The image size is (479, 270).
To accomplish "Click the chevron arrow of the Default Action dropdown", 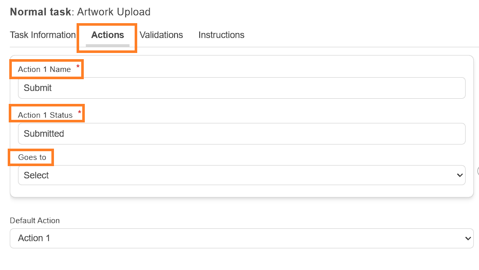I will coord(468,238).
